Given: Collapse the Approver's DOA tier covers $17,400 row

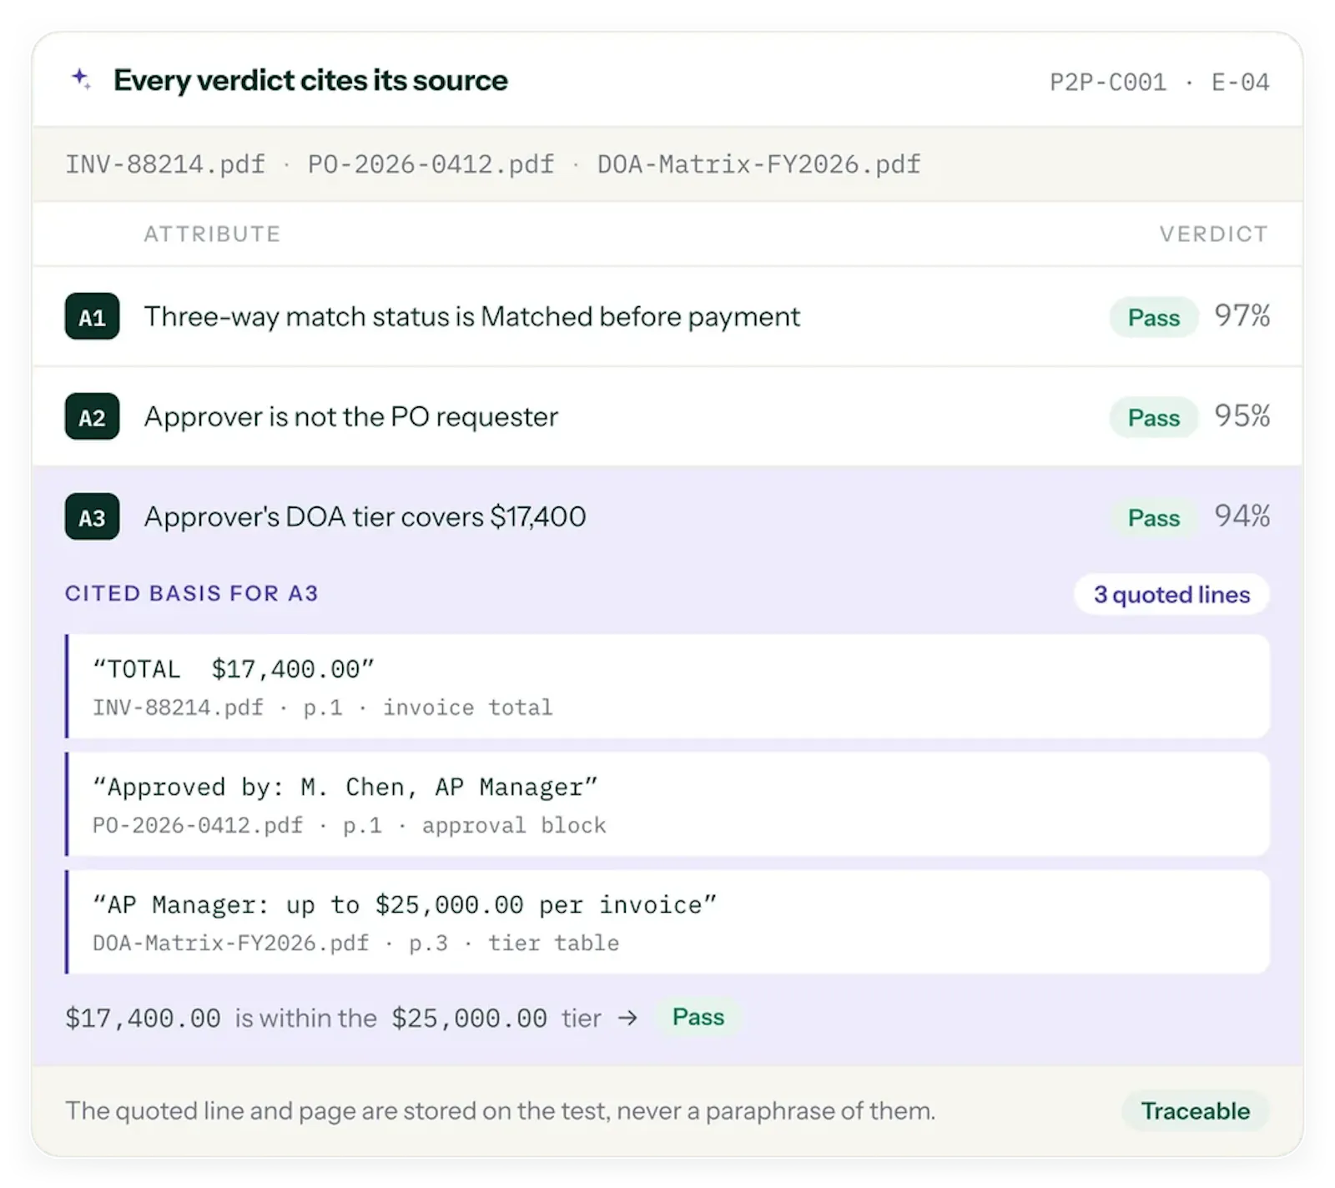Looking at the screenshot, I should [667, 516].
